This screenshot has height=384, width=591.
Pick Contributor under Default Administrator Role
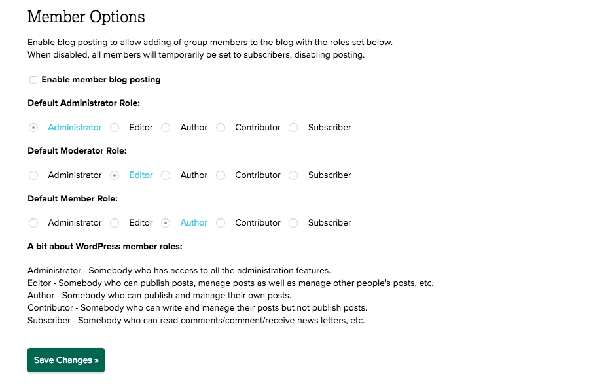221,128
